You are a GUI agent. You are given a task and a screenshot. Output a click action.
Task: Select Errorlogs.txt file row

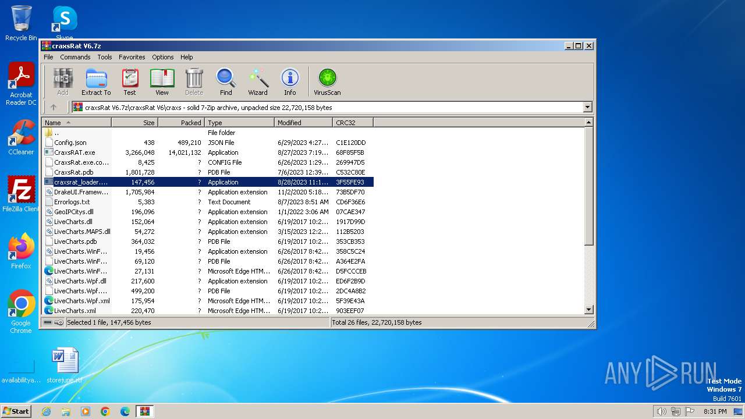click(x=208, y=202)
